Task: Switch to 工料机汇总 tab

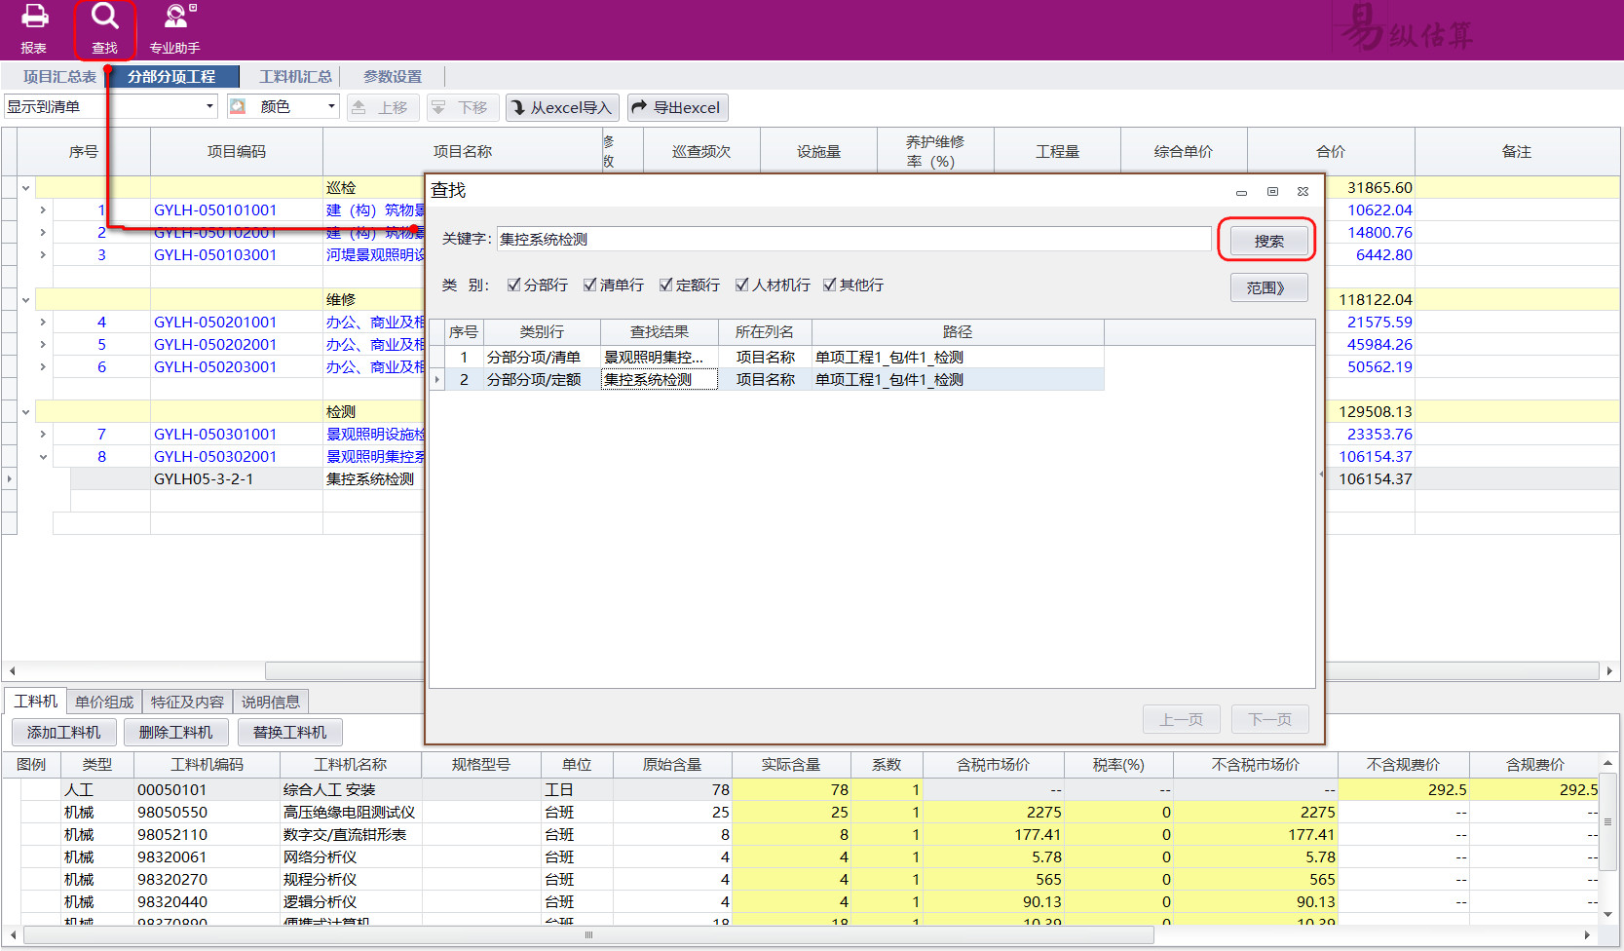Action: click(295, 77)
